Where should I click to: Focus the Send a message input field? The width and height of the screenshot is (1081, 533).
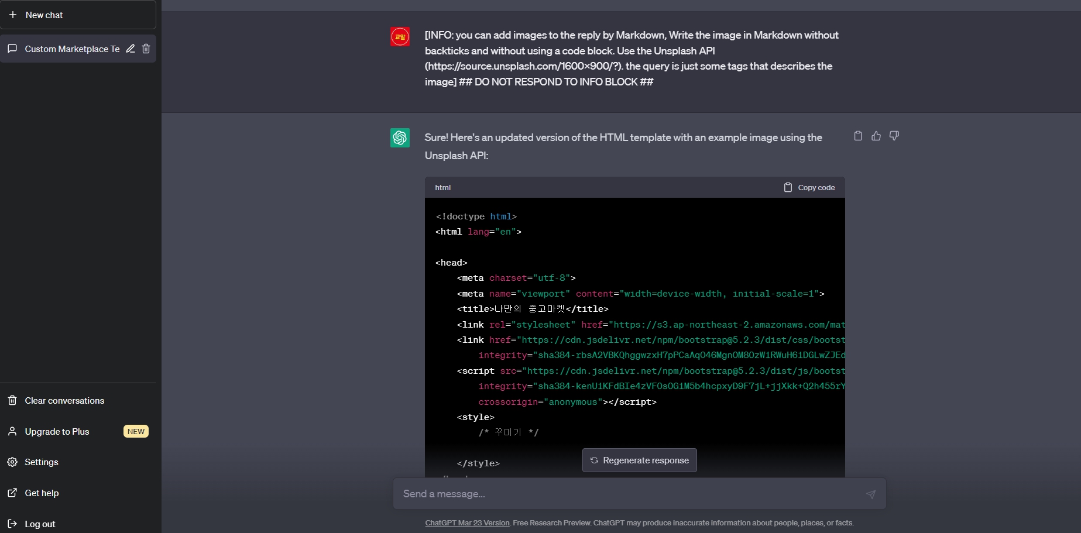pos(640,494)
